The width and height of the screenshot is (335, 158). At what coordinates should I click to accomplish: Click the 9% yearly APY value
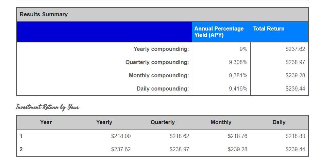[x=243, y=49]
